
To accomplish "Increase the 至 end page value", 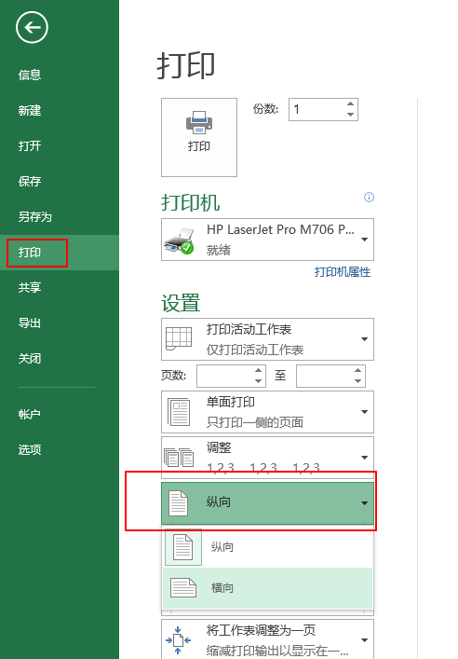I will tap(358, 371).
